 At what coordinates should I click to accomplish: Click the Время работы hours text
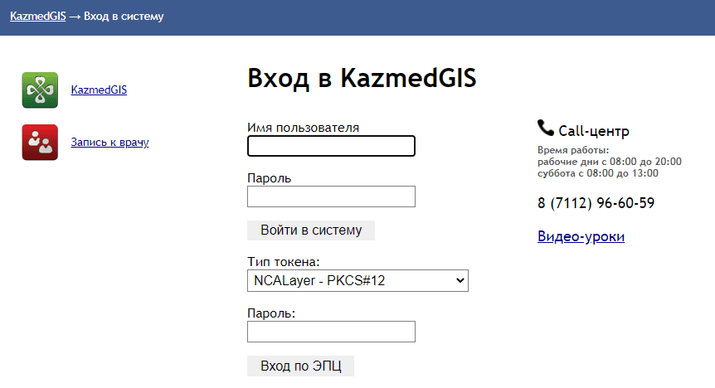point(609,162)
